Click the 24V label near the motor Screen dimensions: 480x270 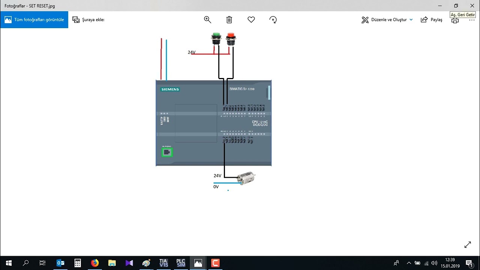(x=217, y=176)
